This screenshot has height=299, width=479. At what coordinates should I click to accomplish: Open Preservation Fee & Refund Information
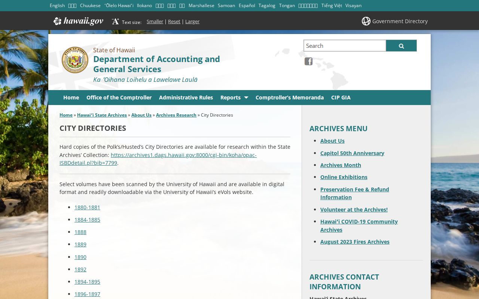(x=355, y=193)
